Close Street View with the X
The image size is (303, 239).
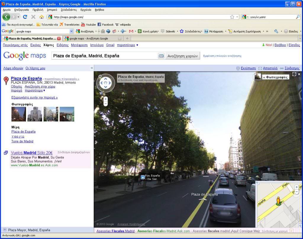point(299,74)
